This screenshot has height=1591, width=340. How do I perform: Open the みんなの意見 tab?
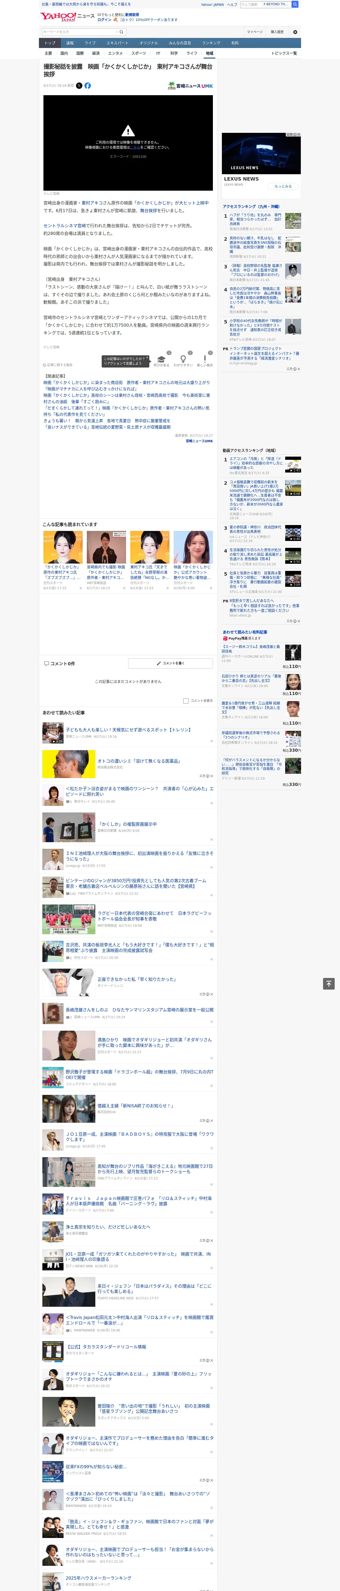(x=180, y=43)
